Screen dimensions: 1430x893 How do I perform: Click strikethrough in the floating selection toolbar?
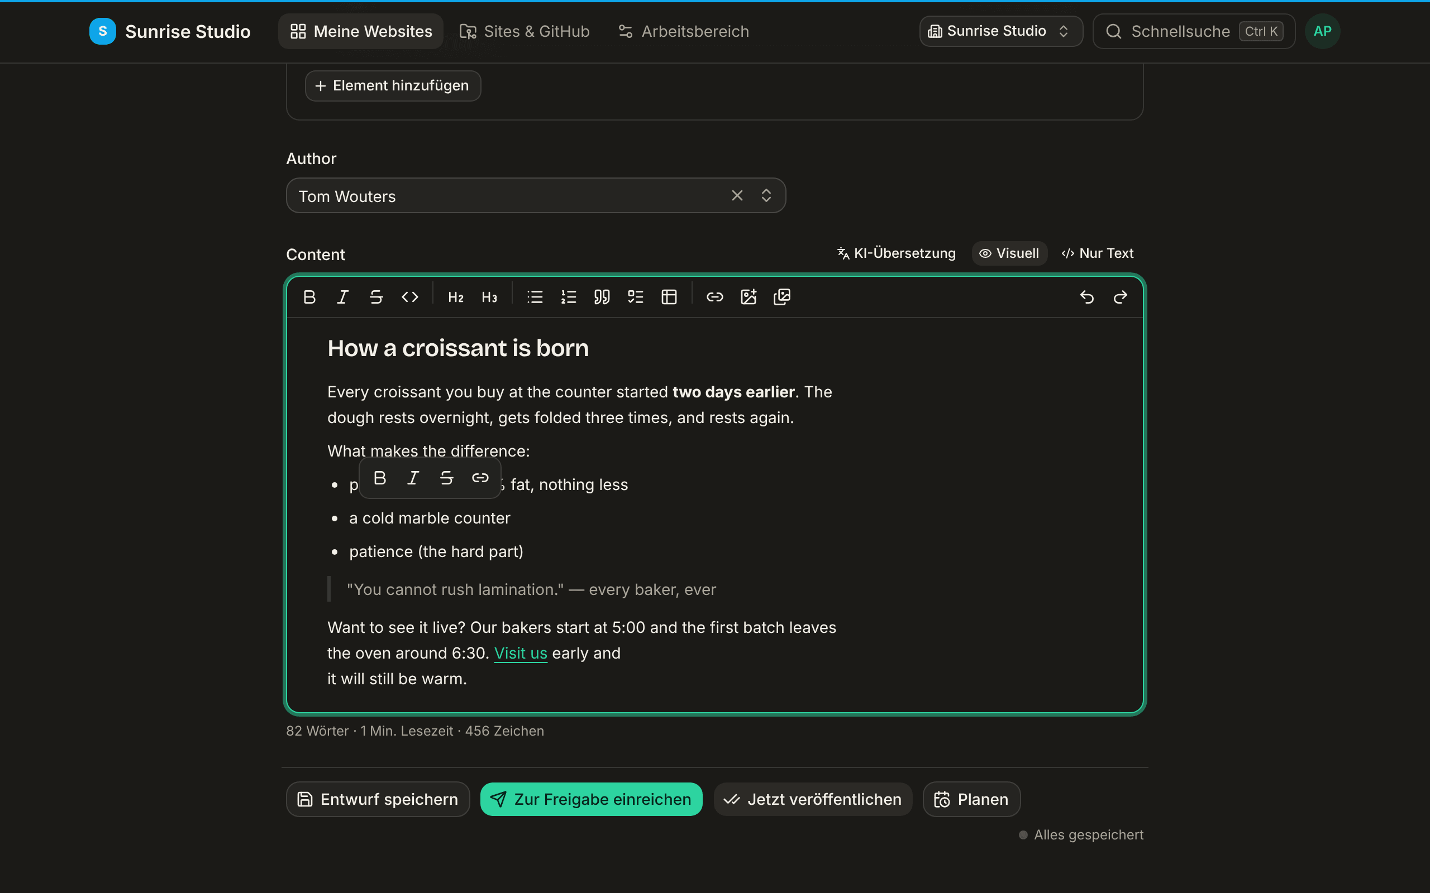pyautogui.click(x=447, y=477)
